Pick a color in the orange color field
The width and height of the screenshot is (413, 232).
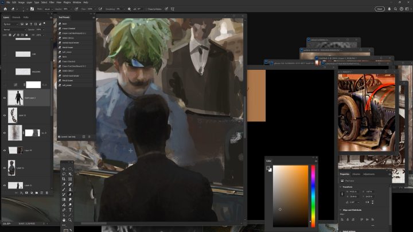coord(290,196)
